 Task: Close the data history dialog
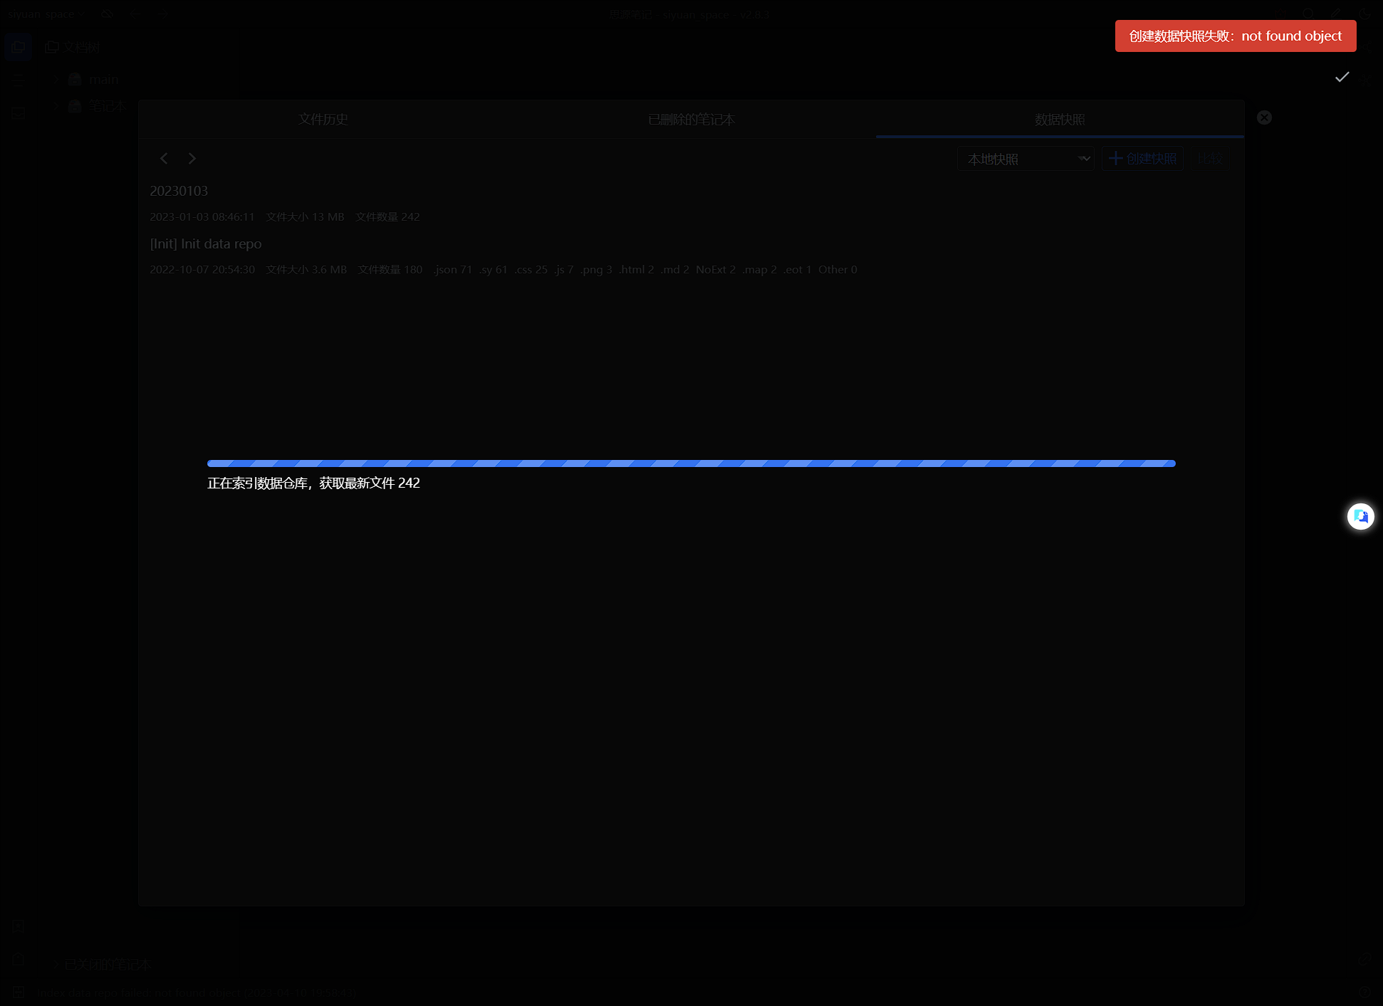(1264, 117)
